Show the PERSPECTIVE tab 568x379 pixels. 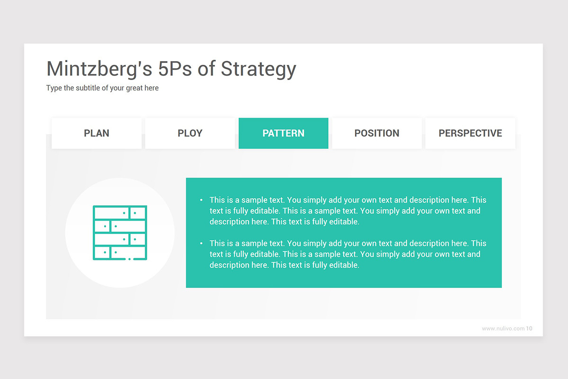(470, 133)
